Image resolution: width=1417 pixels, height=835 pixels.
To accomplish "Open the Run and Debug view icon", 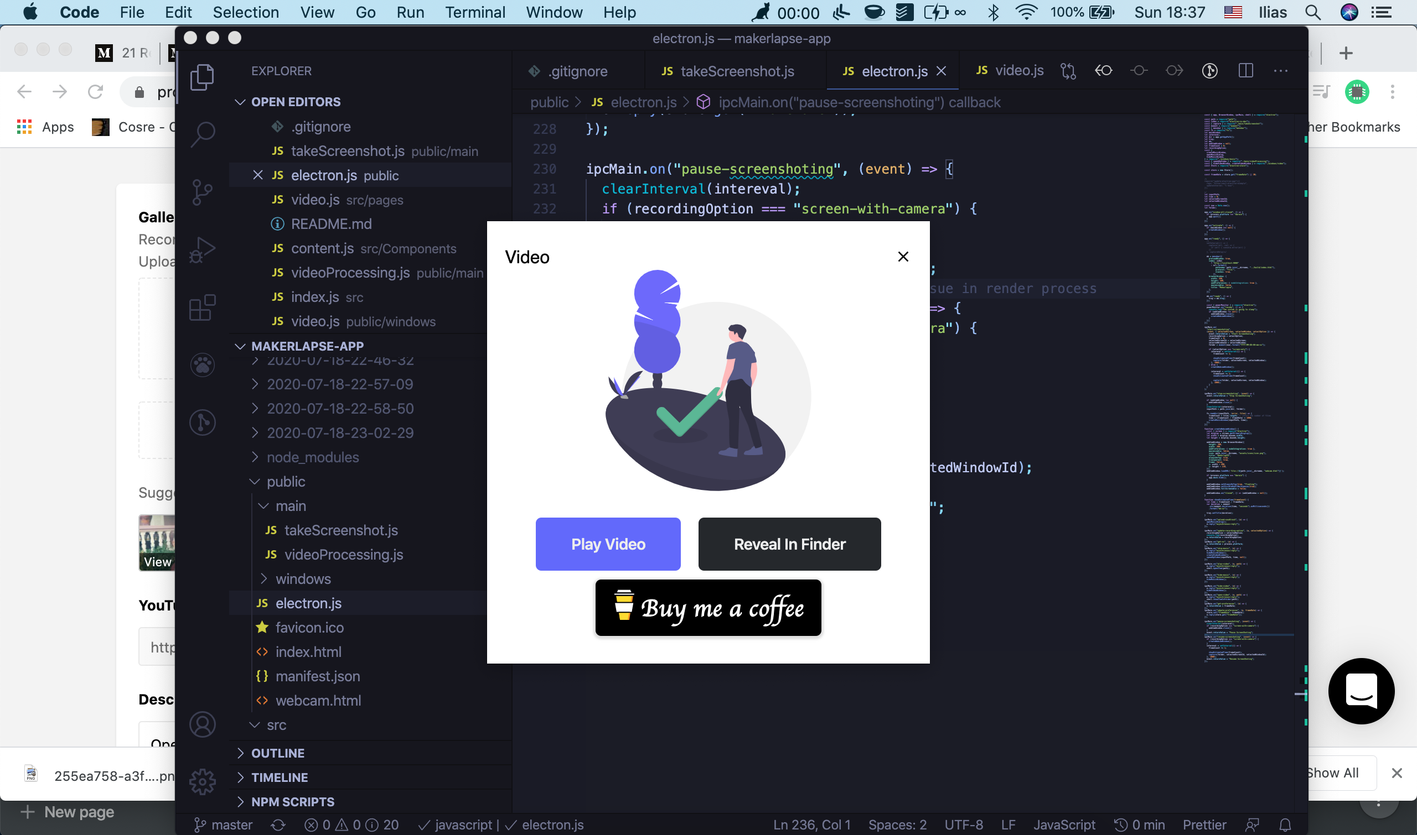I will point(202,251).
